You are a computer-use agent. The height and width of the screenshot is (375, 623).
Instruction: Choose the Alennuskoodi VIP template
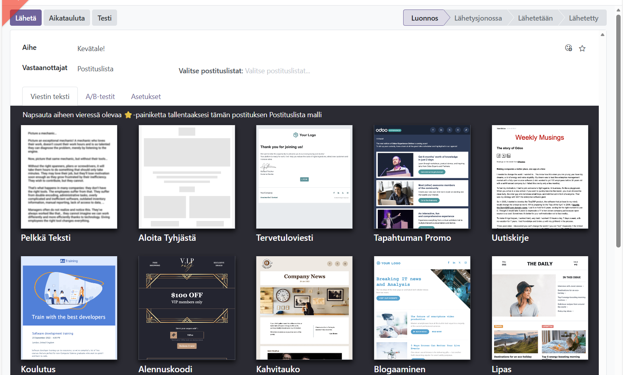(x=187, y=308)
